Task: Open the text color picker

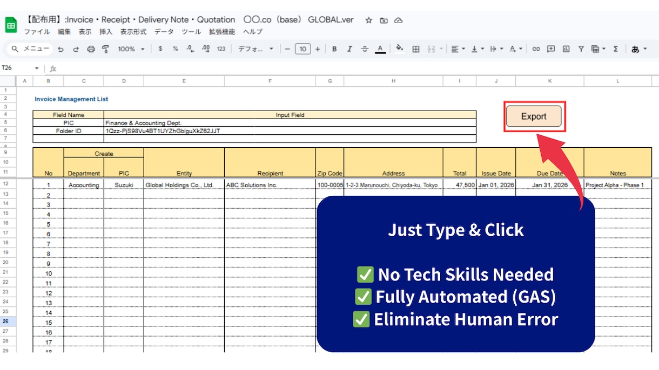Action: pyautogui.click(x=380, y=49)
